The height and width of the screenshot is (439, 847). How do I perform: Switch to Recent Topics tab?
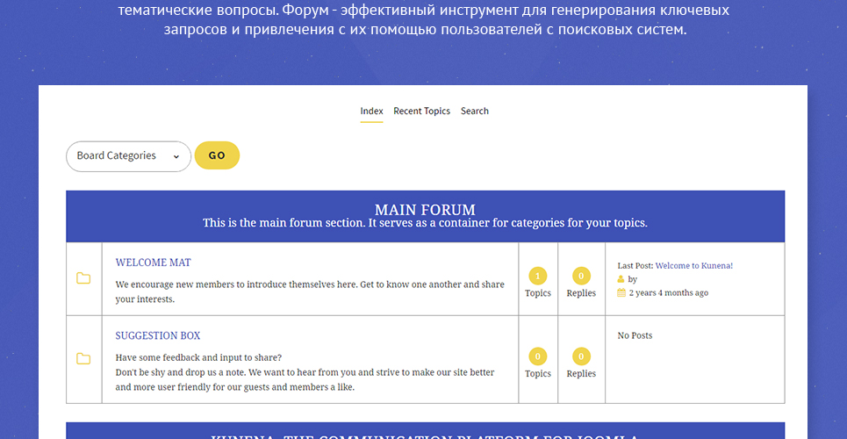click(x=422, y=111)
